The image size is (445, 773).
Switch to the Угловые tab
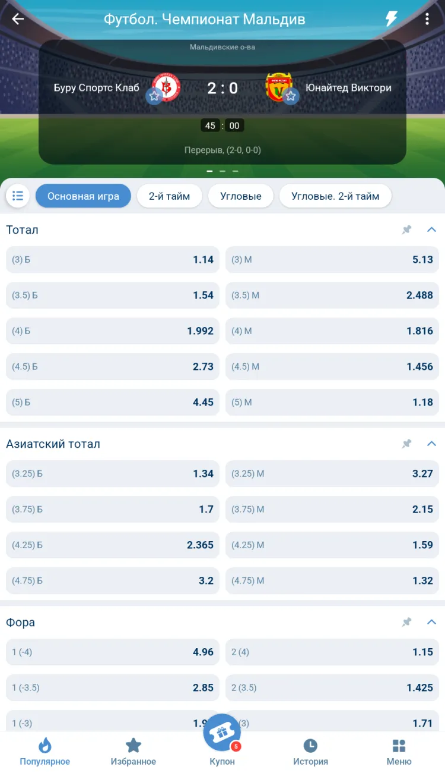240,196
